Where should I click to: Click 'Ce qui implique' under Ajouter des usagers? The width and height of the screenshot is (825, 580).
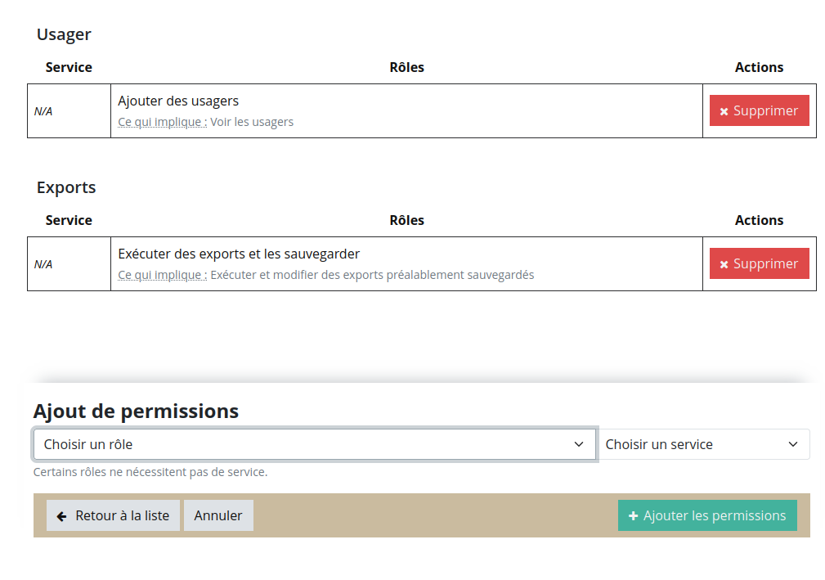162,122
